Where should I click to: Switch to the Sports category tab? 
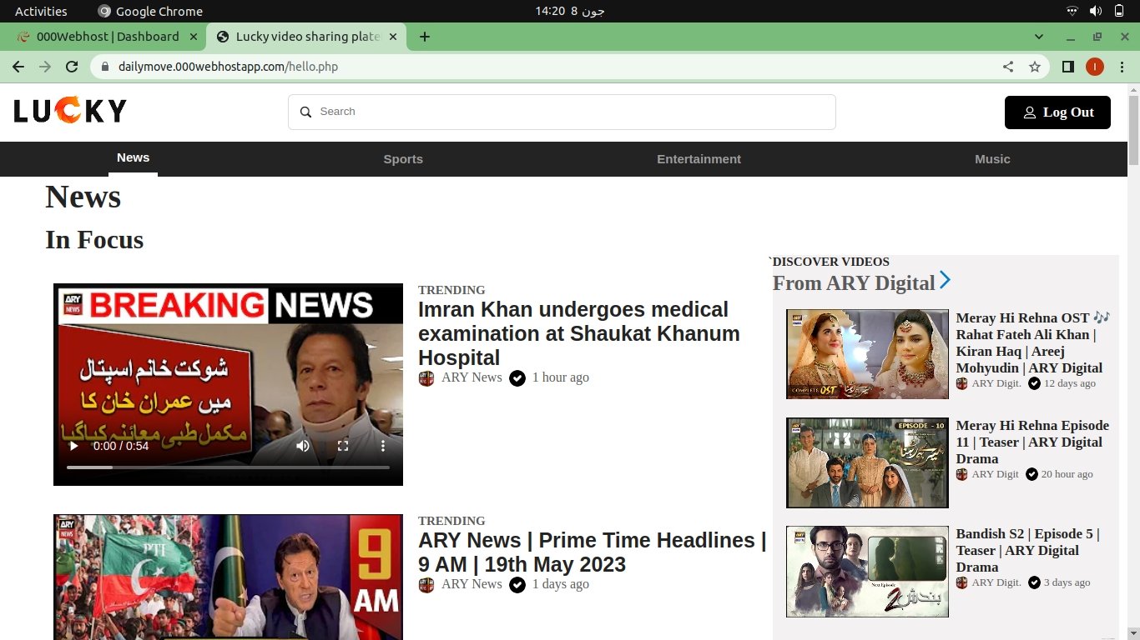click(403, 159)
